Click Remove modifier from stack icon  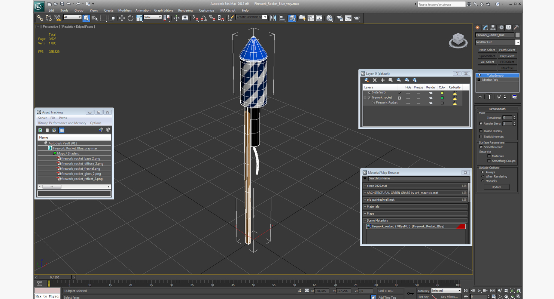point(505,97)
